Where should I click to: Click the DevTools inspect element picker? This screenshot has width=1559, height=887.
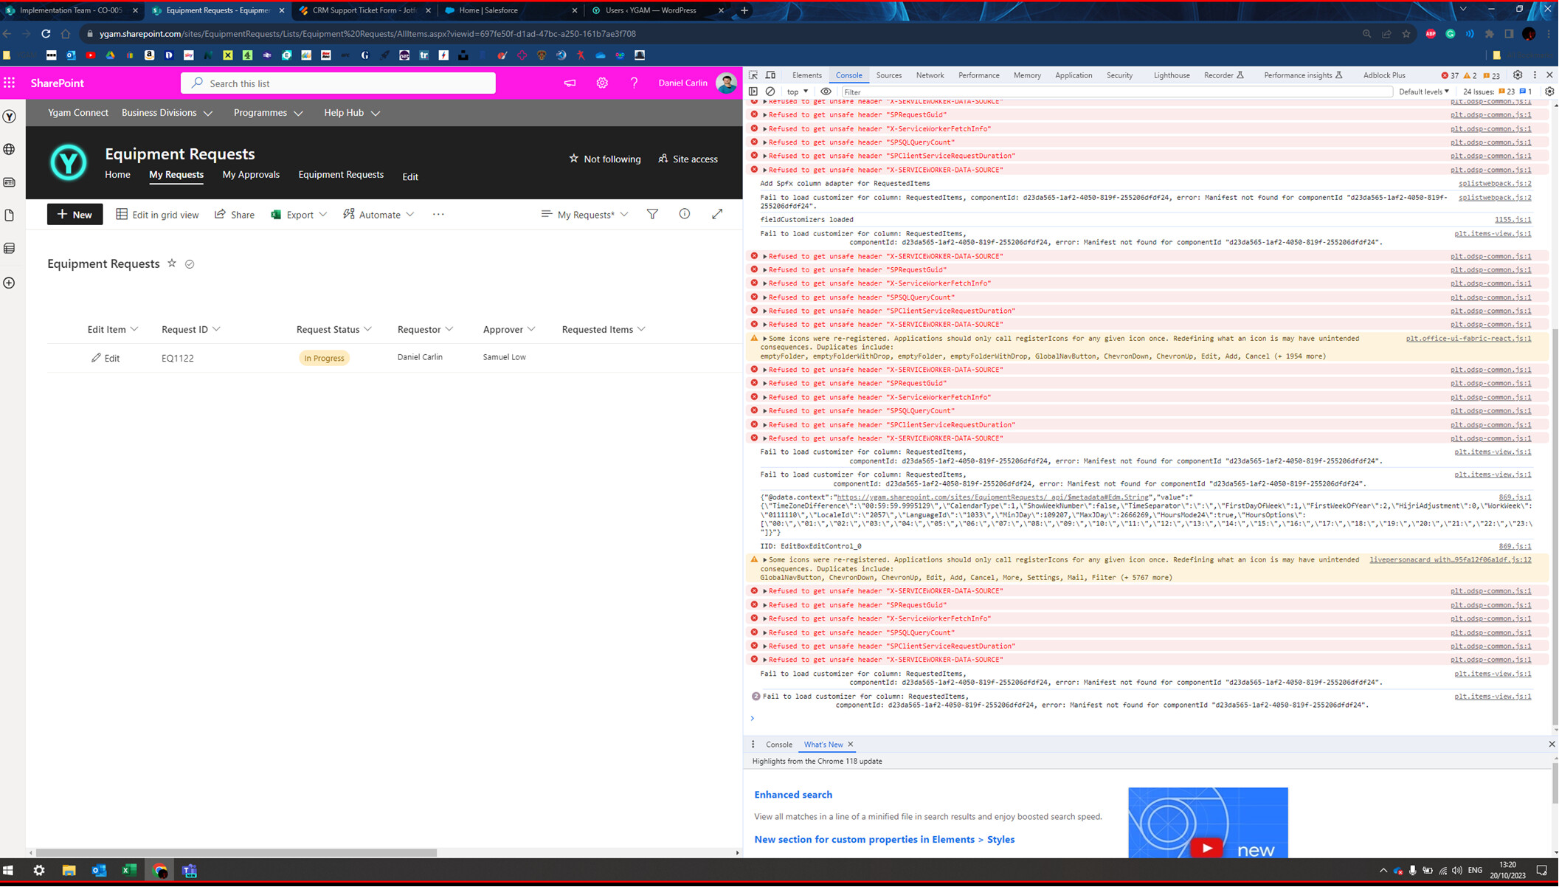(753, 75)
